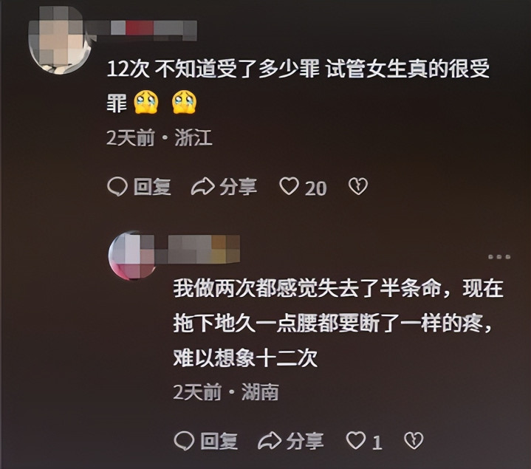Image resolution: width=531 pixels, height=469 pixels.
Task: Tap 回复 text under the Hunan reply
Action: tap(219, 441)
